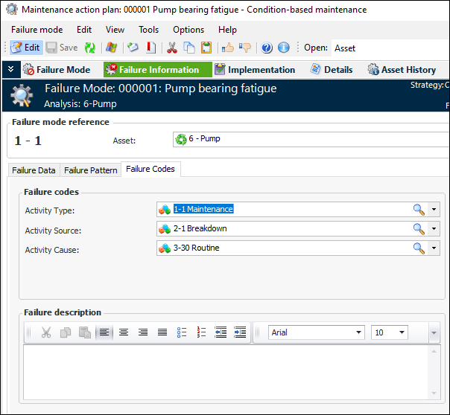Go to the Implementation section
The height and width of the screenshot is (415, 450).
coord(254,70)
